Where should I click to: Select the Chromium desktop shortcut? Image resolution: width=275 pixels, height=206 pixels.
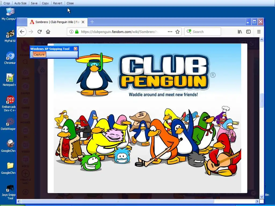(x=10, y=58)
